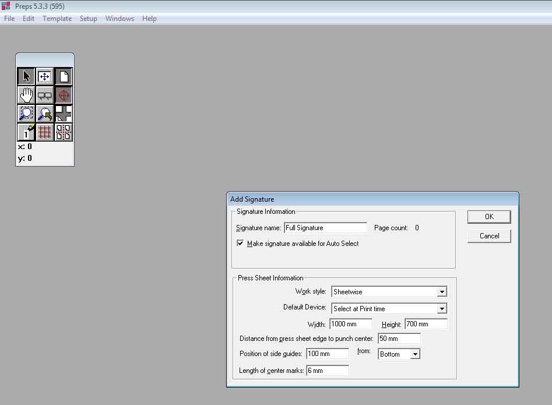Open the Edit menu
552x405 pixels.
point(29,19)
